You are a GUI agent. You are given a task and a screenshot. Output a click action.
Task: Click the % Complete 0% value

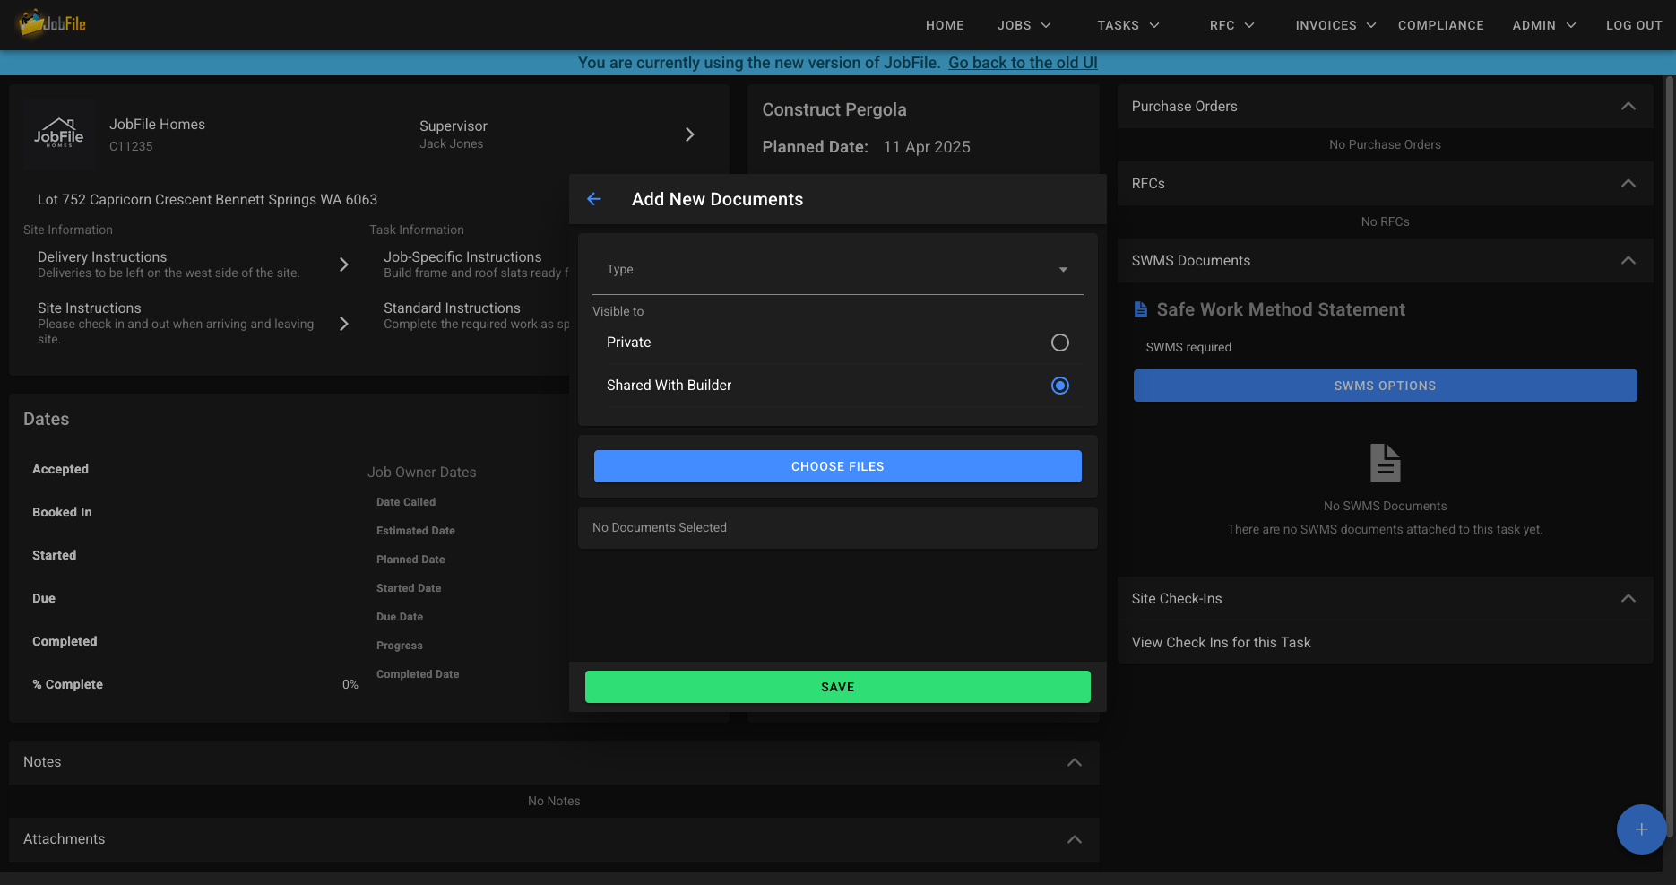point(350,685)
